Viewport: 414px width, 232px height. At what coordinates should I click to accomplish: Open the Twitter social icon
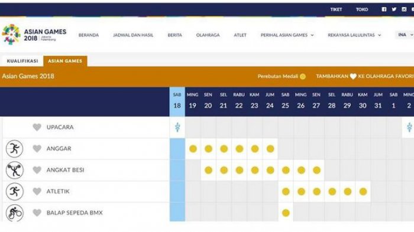pos(394,9)
